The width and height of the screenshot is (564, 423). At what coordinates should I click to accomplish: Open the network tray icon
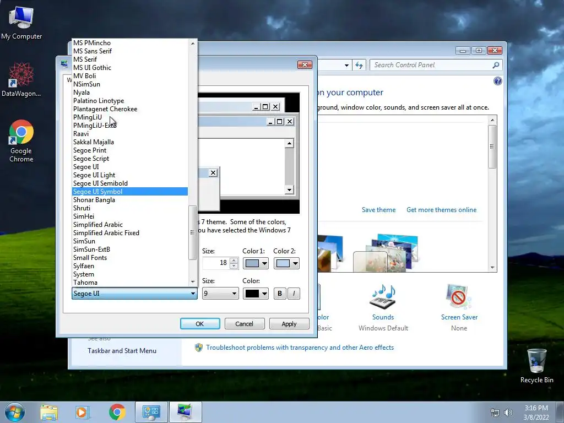(495, 413)
